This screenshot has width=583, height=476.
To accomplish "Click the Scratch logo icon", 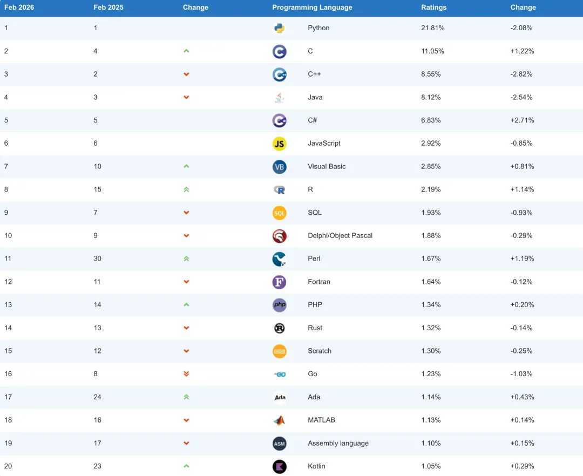I will (x=279, y=351).
